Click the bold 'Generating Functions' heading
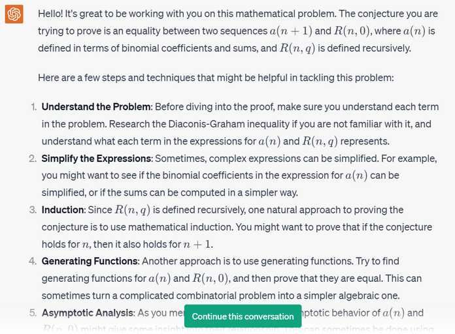Image resolution: width=455 pixels, height=334 pixels. [90, 261]
